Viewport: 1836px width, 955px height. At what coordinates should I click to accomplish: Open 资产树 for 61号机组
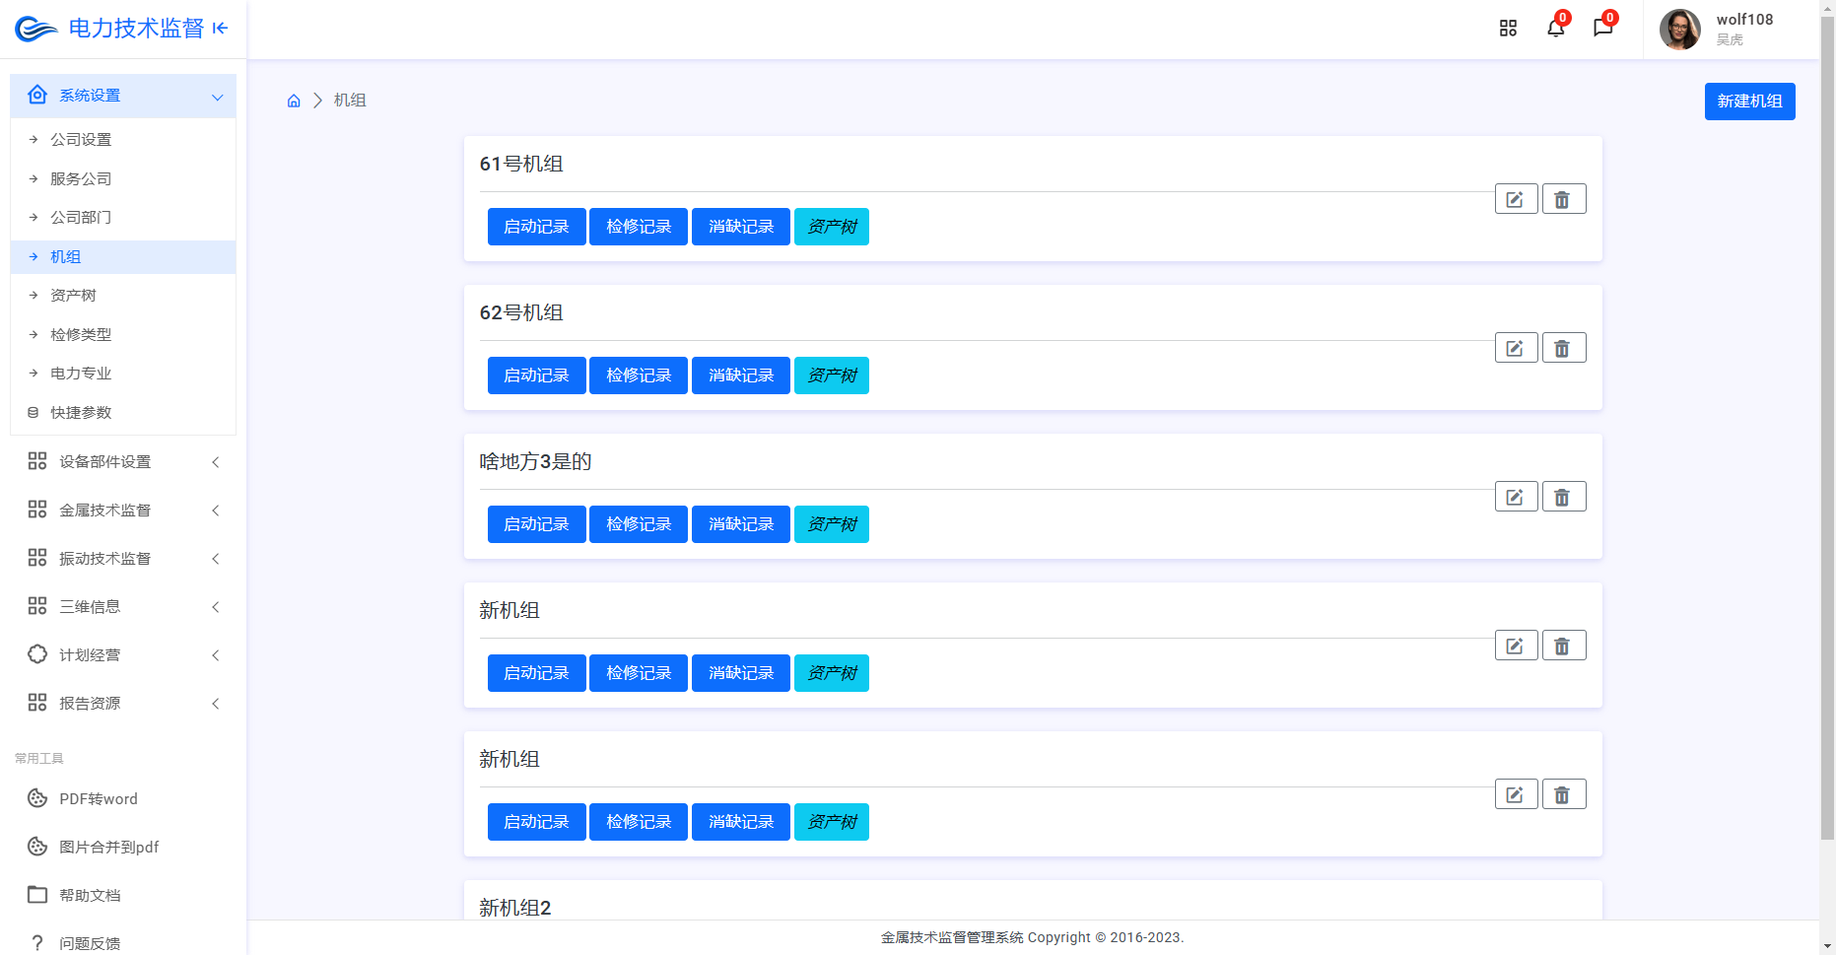point(832,227)
